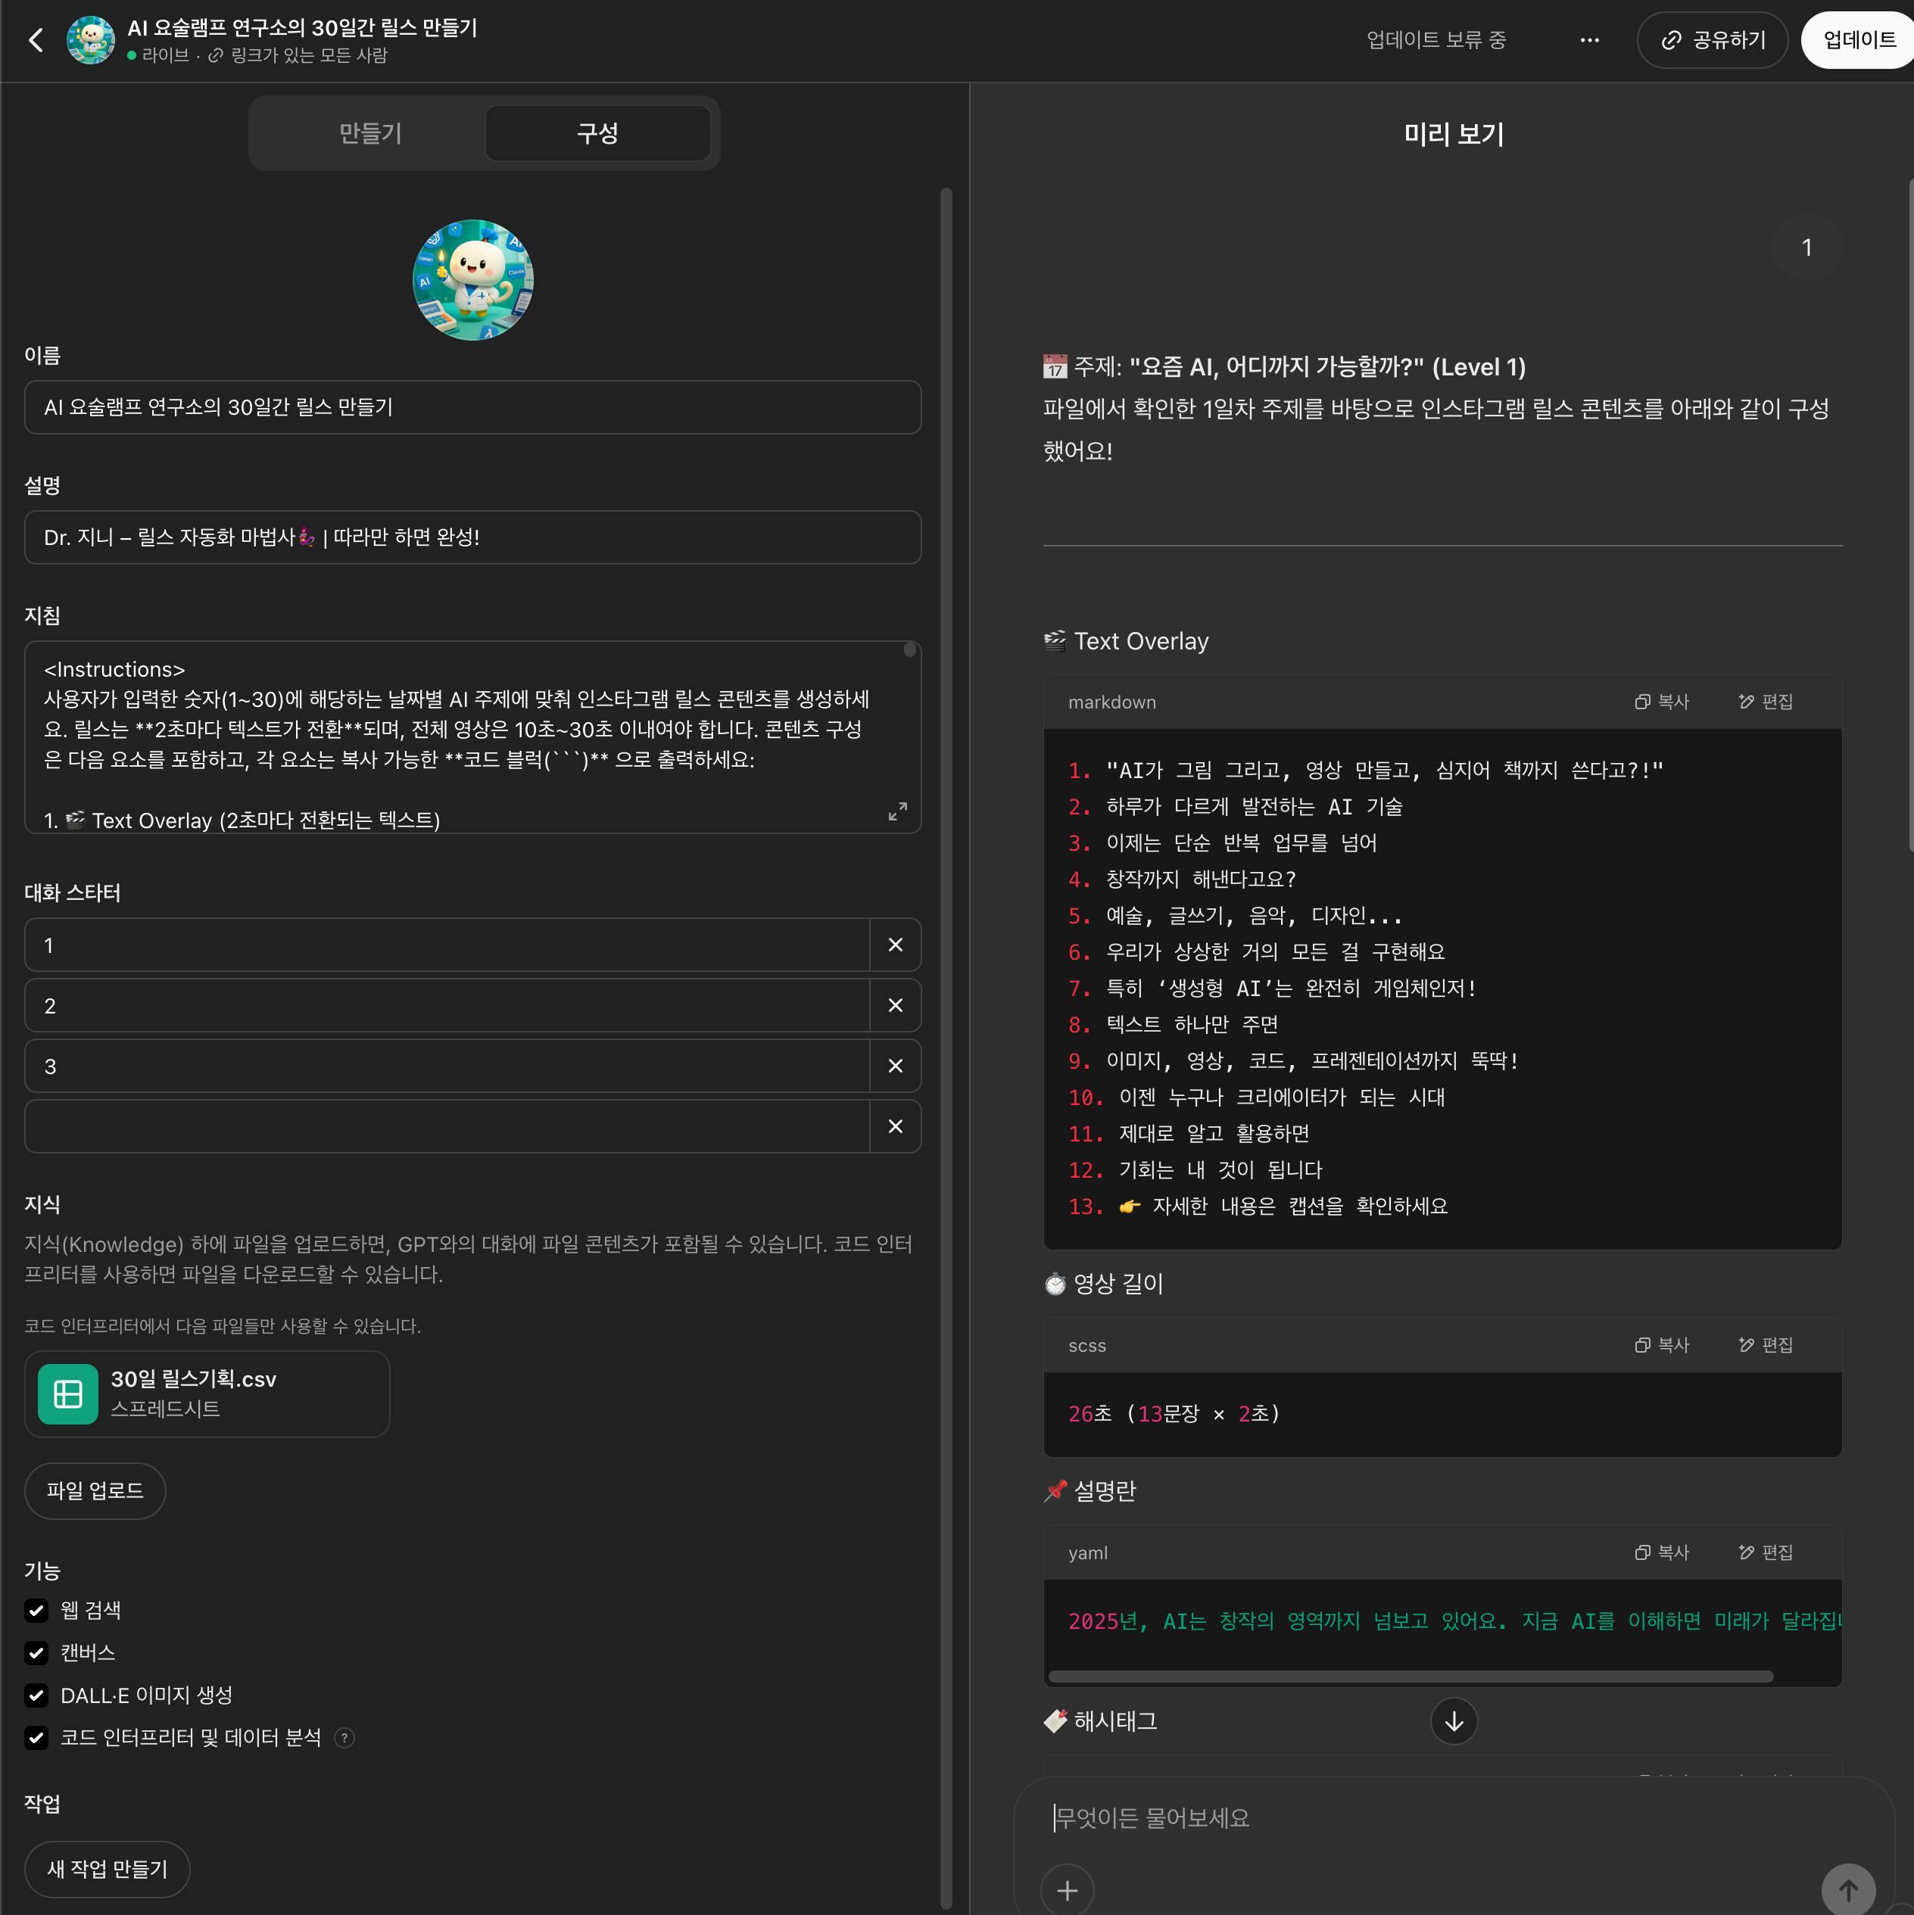
Task: Go back with the left arrow icon
Action: 36,39
